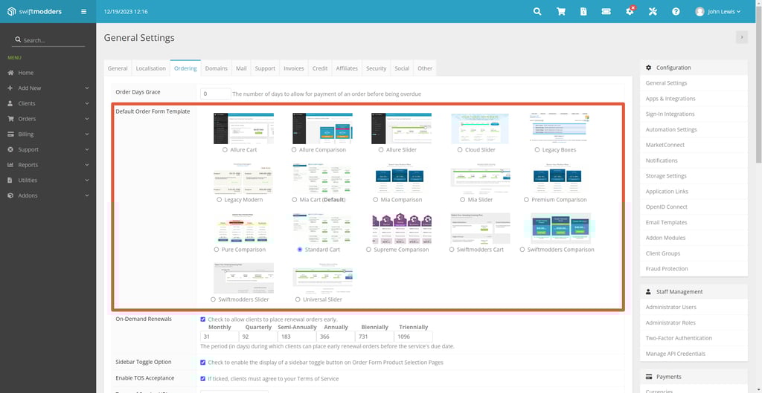Click the gear icon with red badge
Viewport: 762px width, 393px height.
click(630, 12)
